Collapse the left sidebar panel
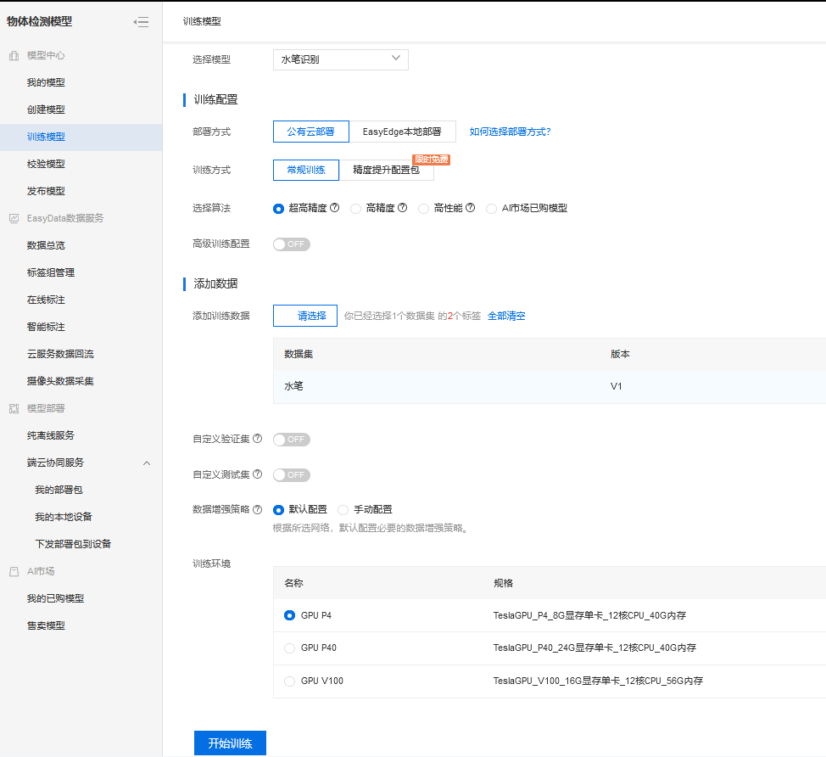 (x=142, y=22)
